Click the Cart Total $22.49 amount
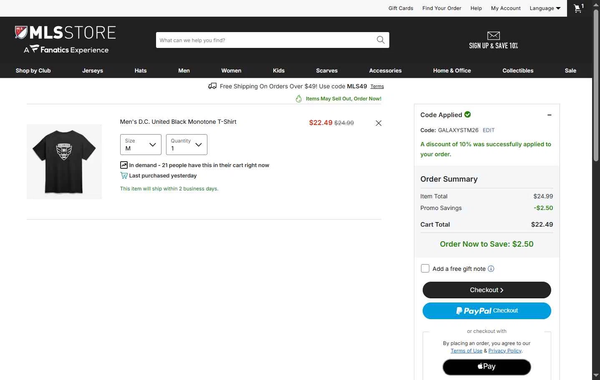 (542, 225)
